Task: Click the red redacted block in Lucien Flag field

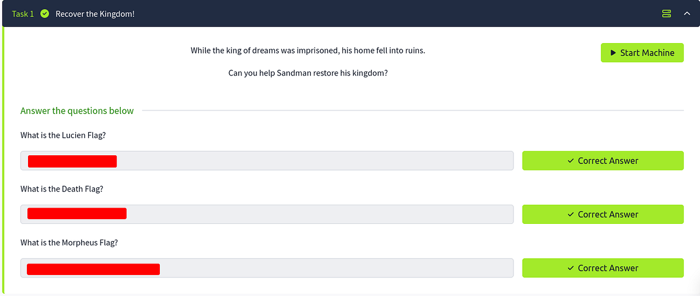Action: 72,161
